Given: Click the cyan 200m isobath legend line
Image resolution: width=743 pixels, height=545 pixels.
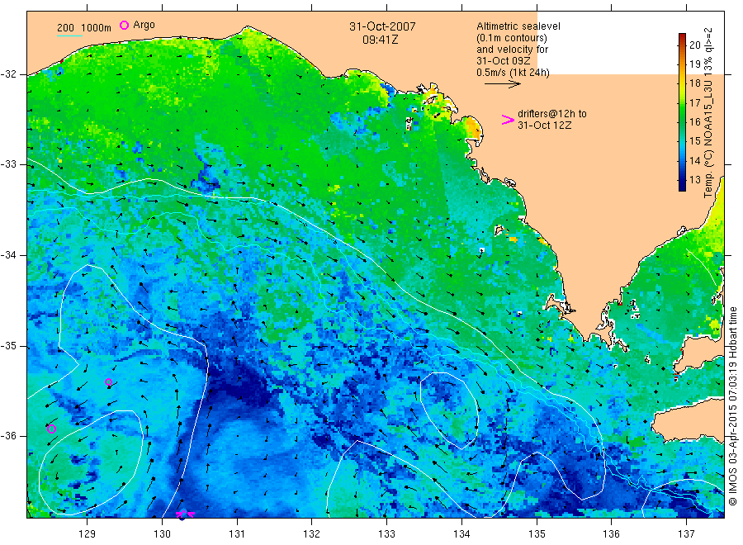Looking at the screenshot, I should [x=69, y=36].
